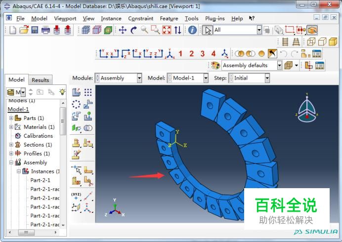Expand the Parts (1) tree node

click(x=11, y=118)
